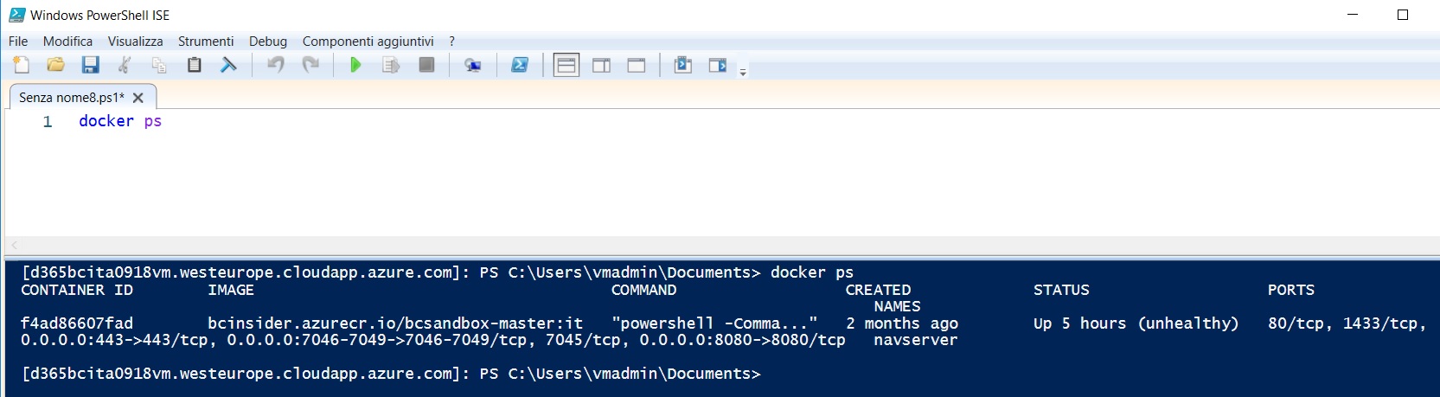Click the 'ps' argument in script line 1
Screen dimensions: 1440x397
tap(153, 121)
